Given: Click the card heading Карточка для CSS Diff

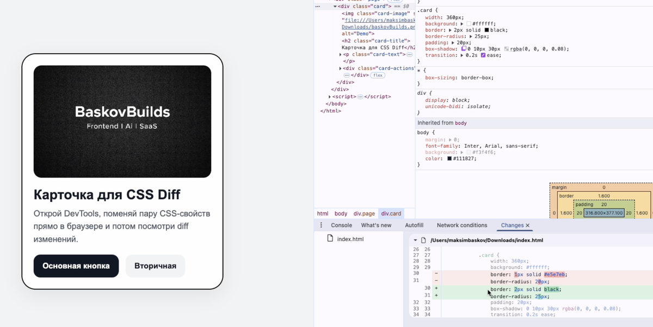Looking at the screenshot, I should tap(107, 194).
